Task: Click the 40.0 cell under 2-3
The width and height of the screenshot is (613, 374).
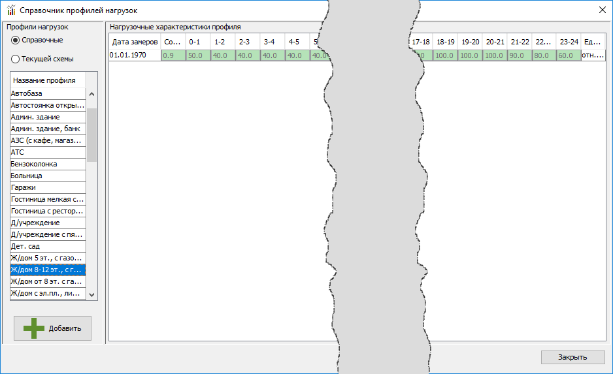Action: [248, 55]
